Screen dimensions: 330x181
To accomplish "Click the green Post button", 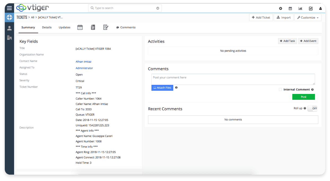I will click(303, 97).
